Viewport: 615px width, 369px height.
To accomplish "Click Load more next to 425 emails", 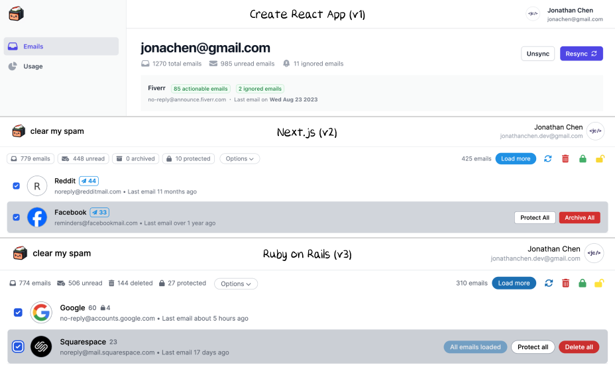I will 516,158.
